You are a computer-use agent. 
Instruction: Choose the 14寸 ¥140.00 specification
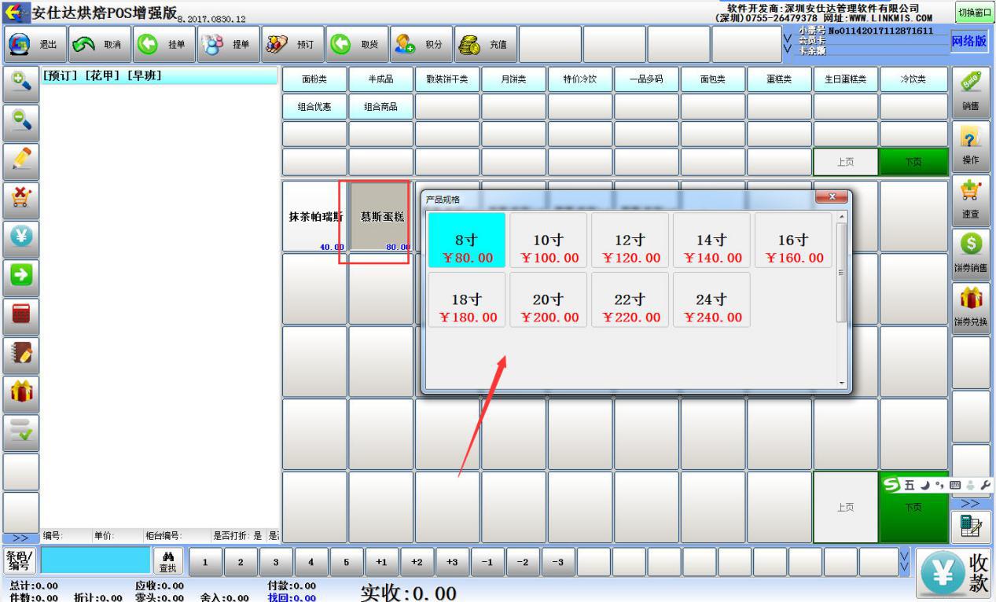(x=711, y=240)
